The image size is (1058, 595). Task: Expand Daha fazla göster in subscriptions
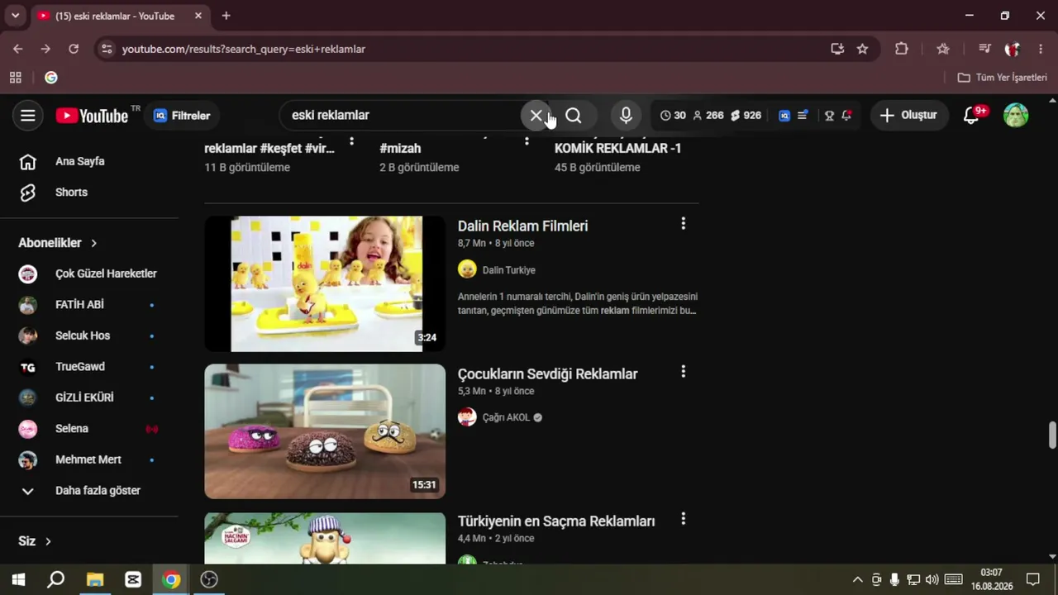pyautogui.click(x=89, y=490)
